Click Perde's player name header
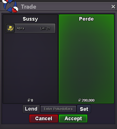Viewport: 117px width, 129px height. coord(86,19)
